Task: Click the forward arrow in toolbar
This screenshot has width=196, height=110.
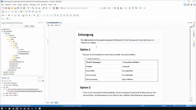Action: [50, 8]
